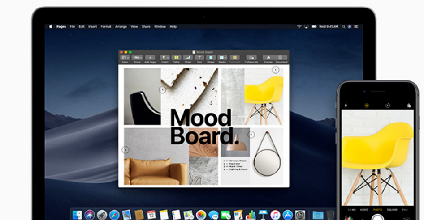Viewport: 424px width, 220px height.
Task: Select the yellow chair image in document
Action: (264, 96)
